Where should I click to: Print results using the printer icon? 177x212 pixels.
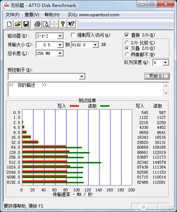point(37,24)
